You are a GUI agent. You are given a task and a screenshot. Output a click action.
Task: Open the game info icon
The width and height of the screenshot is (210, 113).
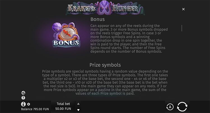pos(23,104)
